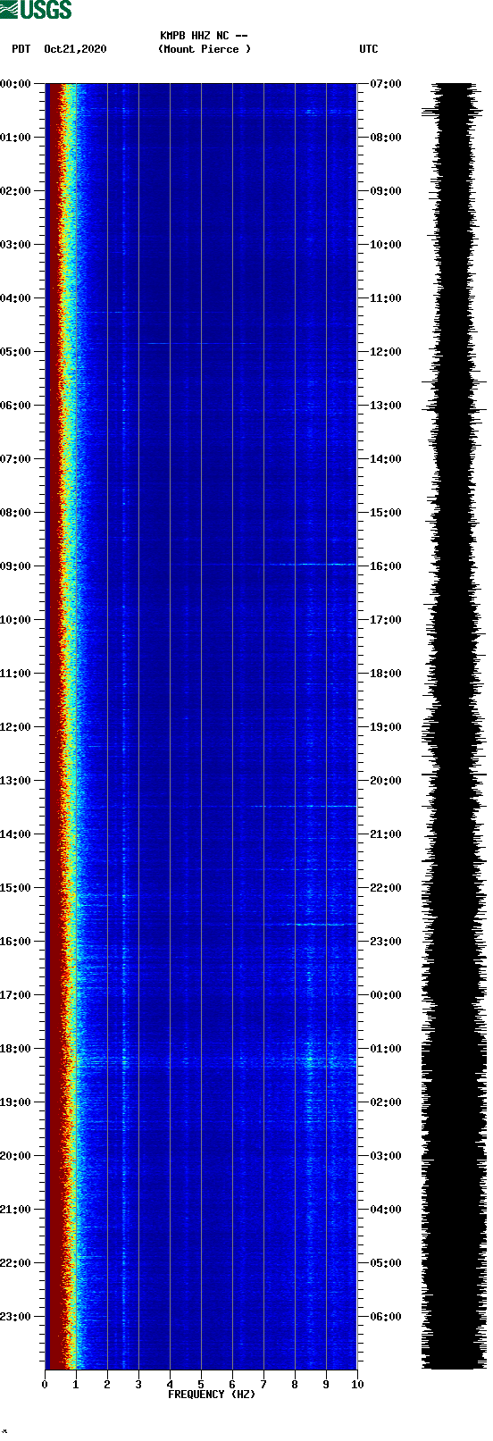This screenshot has height=1441, width=493.
Task: Click the 03:00 UTC time label
Action: coord(386,1156)
